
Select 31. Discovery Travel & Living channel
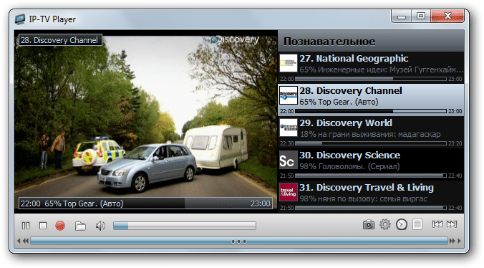[371, 196]
